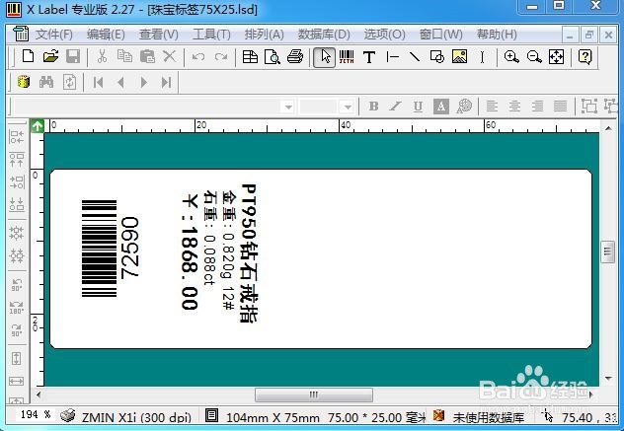This screenshot has height=431, width=624.
Task: Print the label
Action: coord(295,57)
